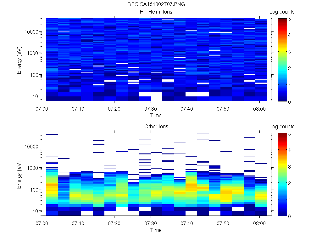The image size is (322, 242).
Task: Click the 07:30 tick label on top plot
Action: [x=151, y=109]
